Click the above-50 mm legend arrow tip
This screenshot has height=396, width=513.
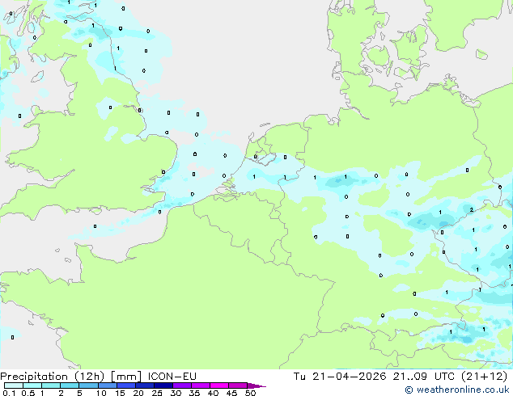[x=256, y=385]
